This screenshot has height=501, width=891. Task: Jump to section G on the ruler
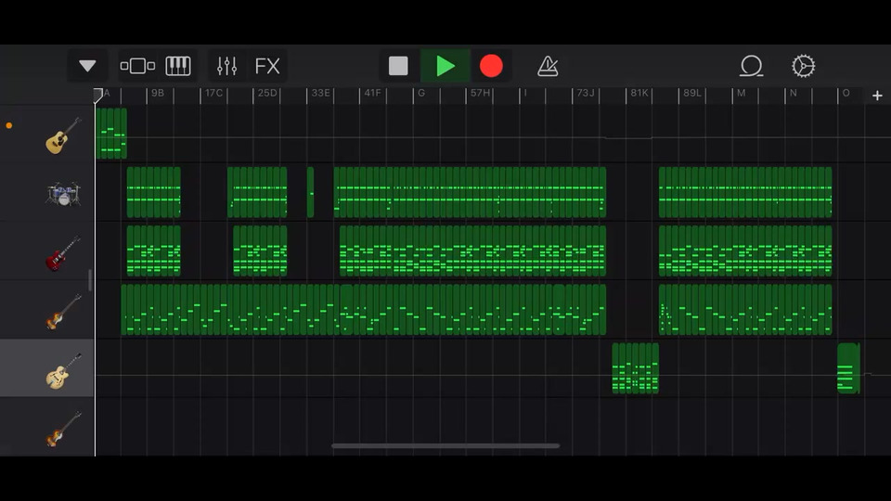(421, 93)
